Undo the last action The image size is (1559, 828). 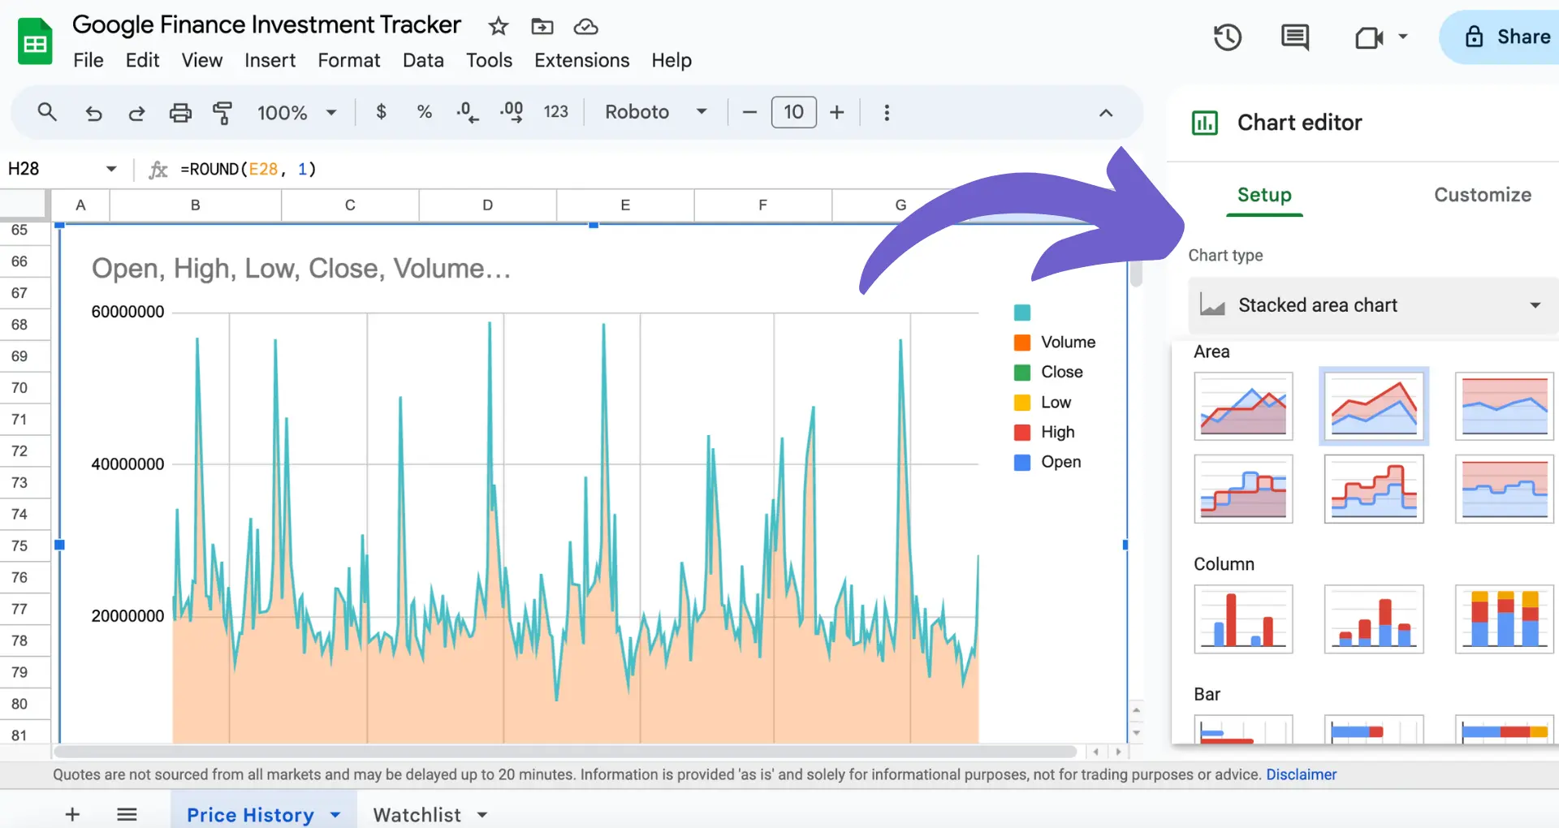click(93, 113)
